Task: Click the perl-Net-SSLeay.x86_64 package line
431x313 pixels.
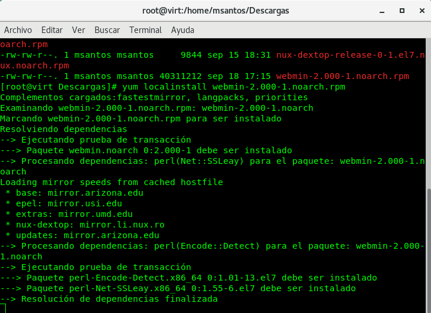Action: (x=178, y=288)
